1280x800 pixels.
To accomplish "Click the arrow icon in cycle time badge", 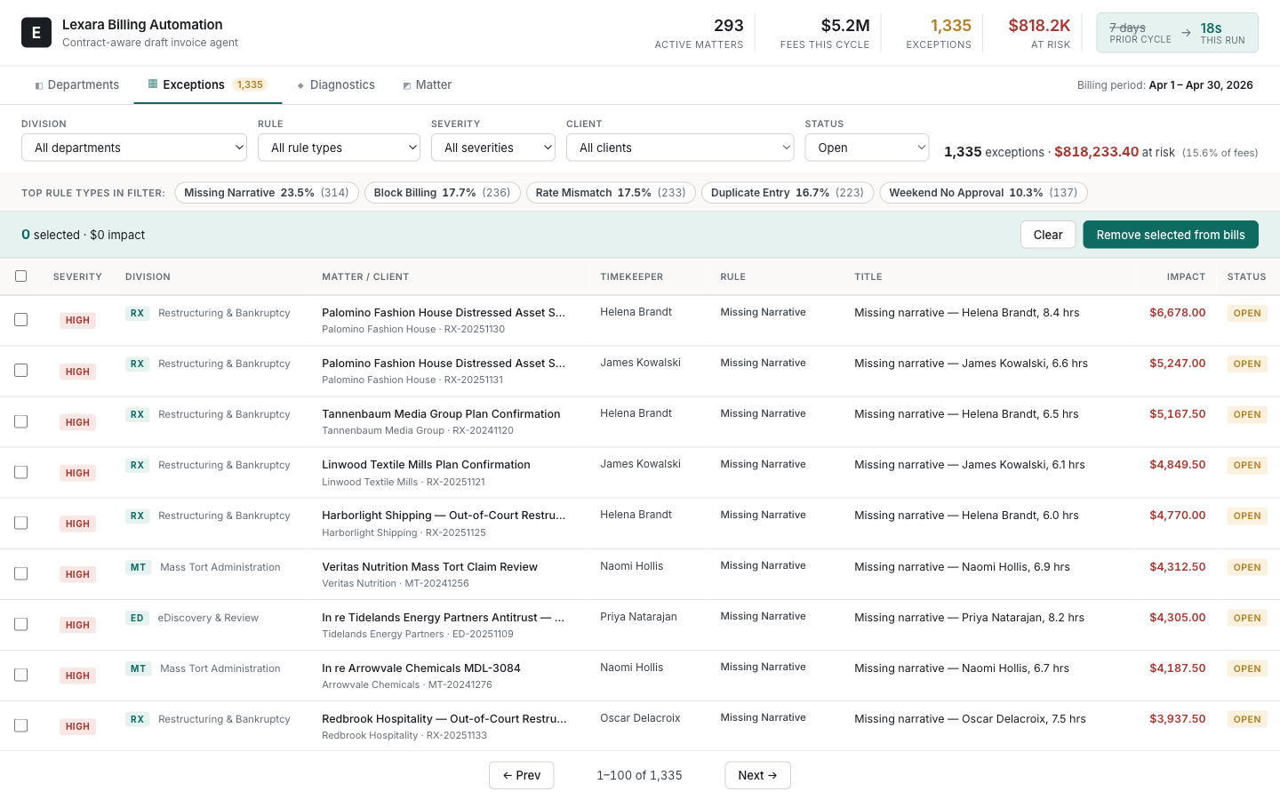I will click(1186, 33).
